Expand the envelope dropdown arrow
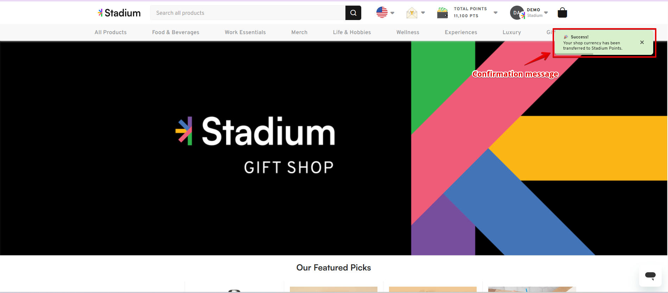668x293 pixels. tap(423, 13)
